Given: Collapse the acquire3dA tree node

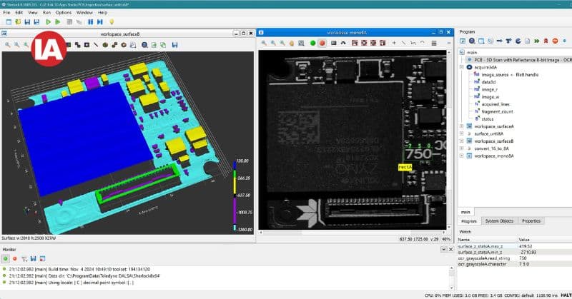Looking at the screenshot, I should pyautogui.click(x=462, y=67).
